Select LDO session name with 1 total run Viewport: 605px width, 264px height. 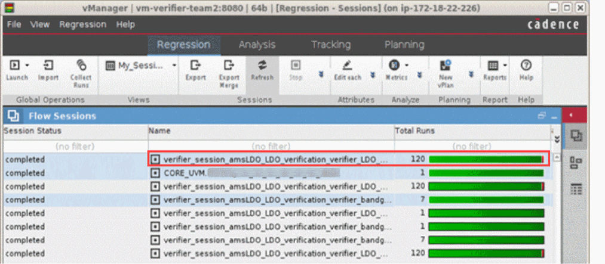[276, 213]
